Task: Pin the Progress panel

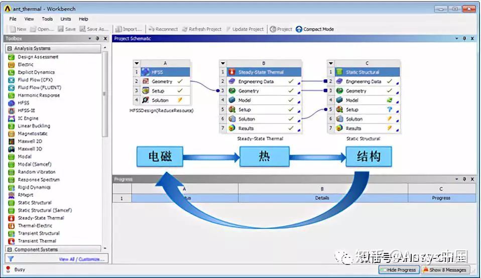Action: (464, 179)
